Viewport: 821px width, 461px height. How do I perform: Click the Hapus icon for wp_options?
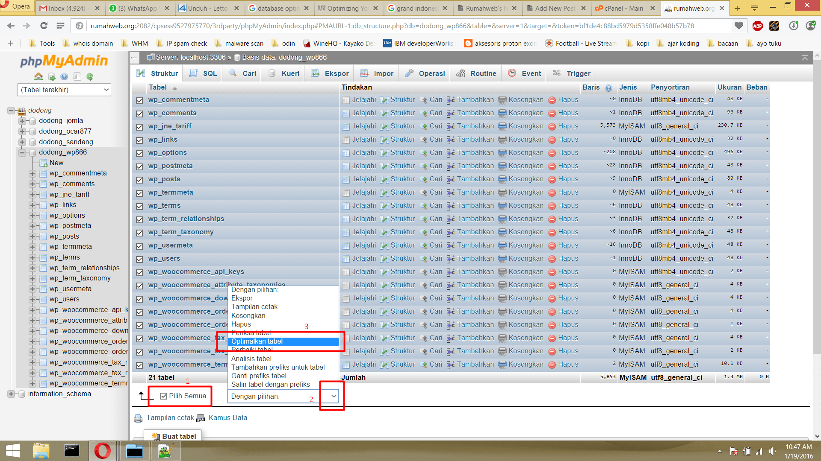pyautogui.click(x=552, y=153)
